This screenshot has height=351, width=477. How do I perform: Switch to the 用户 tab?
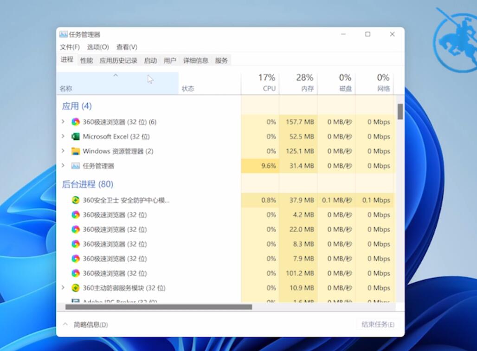coord(170,60)
